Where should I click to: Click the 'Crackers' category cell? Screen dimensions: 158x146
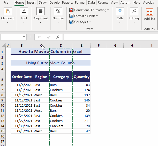[x=61, y=126]
